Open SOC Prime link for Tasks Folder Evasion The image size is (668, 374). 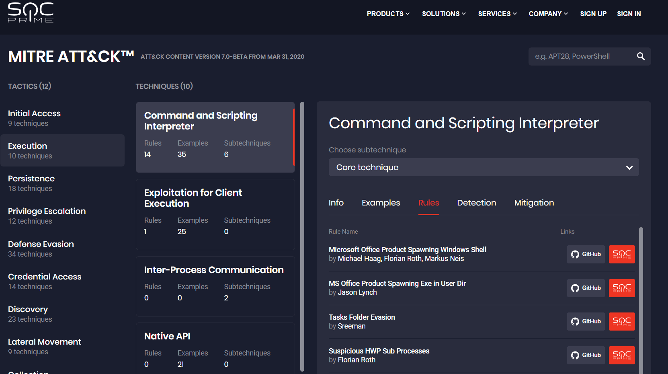click(x=621, y=321)
